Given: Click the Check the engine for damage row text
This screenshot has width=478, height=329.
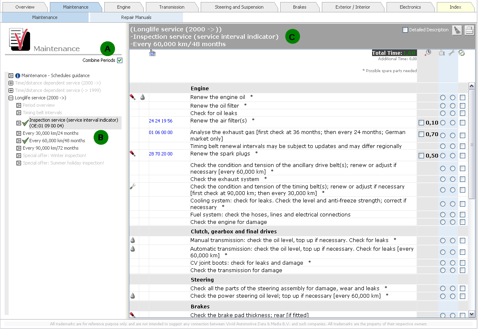Looking at the screenshot, I should [228, 222].
